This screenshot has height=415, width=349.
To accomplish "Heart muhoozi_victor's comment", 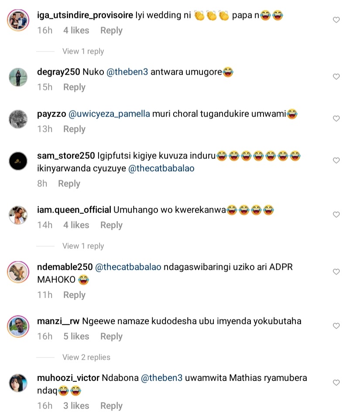I will tap(336, 382).
